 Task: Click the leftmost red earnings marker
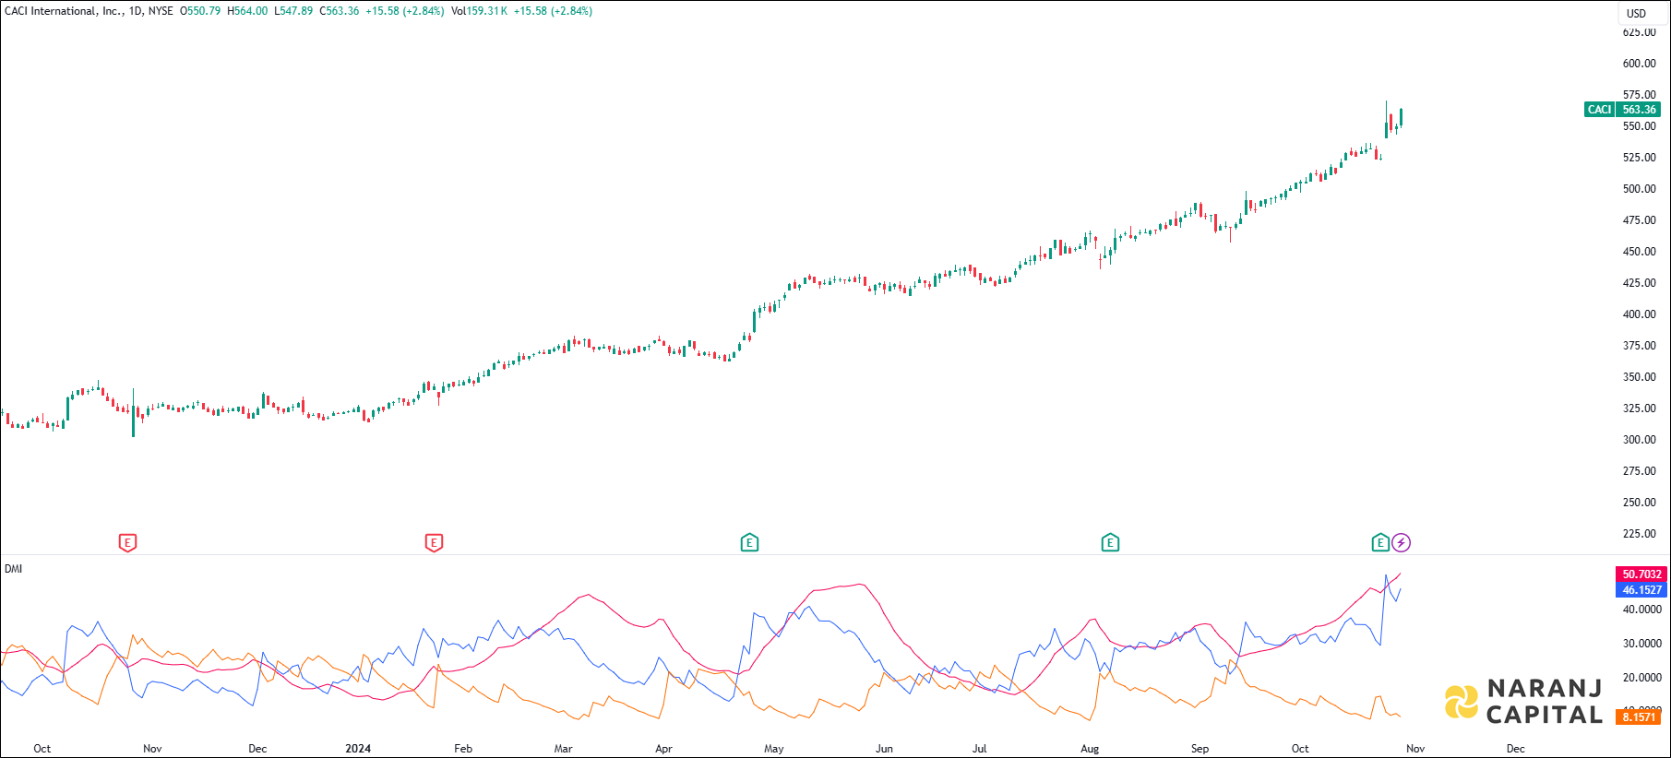click(x=128, y=543)
